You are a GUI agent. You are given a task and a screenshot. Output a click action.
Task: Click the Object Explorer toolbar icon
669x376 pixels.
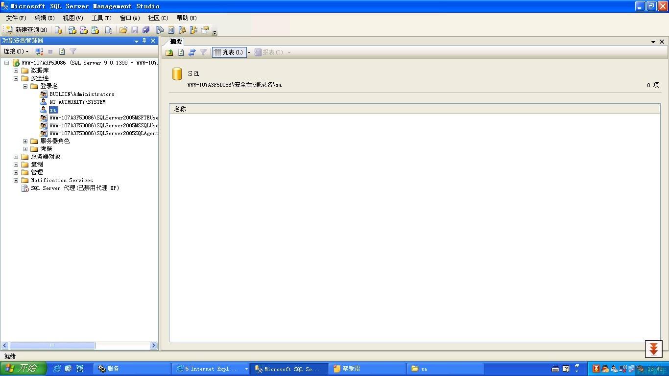pos(183,30)
